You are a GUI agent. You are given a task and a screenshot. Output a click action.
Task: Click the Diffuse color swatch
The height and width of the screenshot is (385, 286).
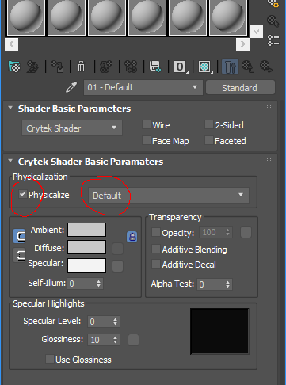[x=87, y=247]
